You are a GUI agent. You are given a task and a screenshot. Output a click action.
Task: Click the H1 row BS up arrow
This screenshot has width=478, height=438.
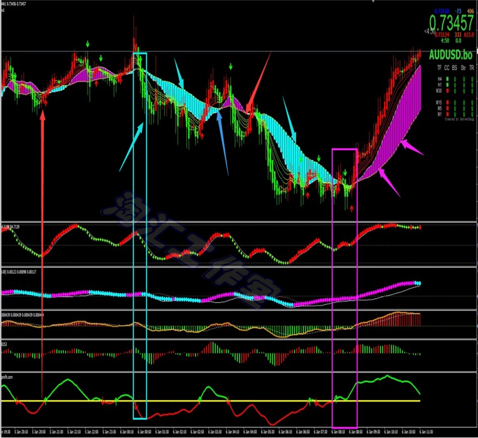(x=455, y=85)
